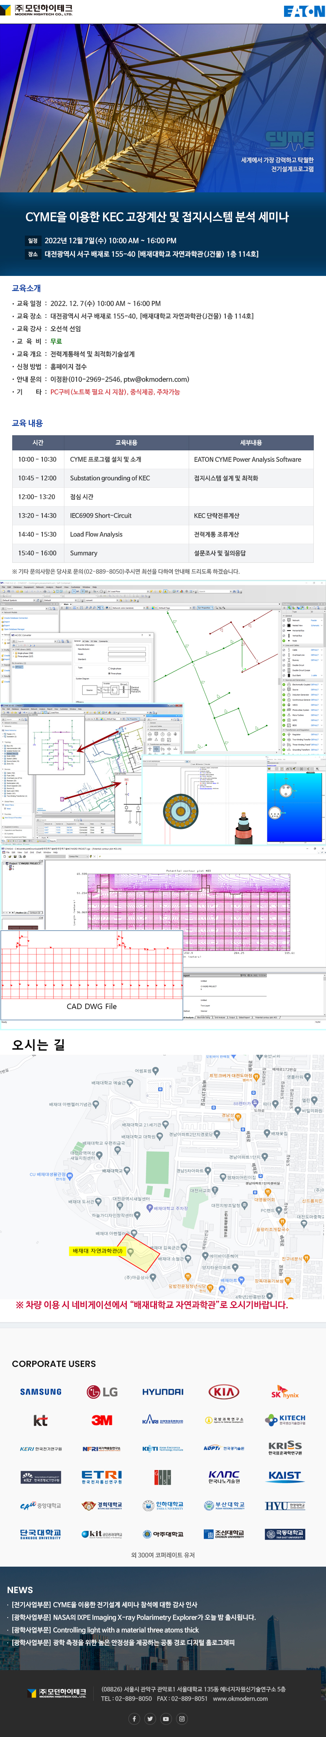
Task: Click the '오시는 길' section heading
Action: point(38,1045)
